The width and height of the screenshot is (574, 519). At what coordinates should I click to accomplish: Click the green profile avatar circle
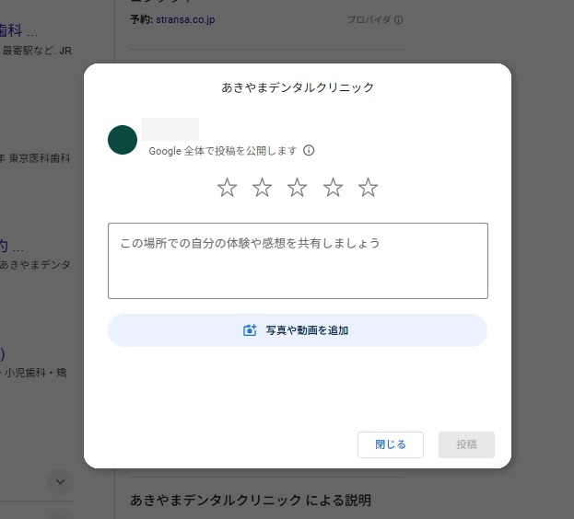tap(123, 140)
